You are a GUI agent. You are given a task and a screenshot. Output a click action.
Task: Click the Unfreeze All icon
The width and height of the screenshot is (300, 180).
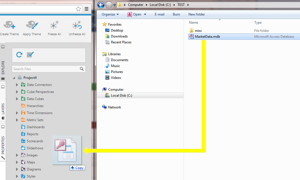tap(77, 25)
